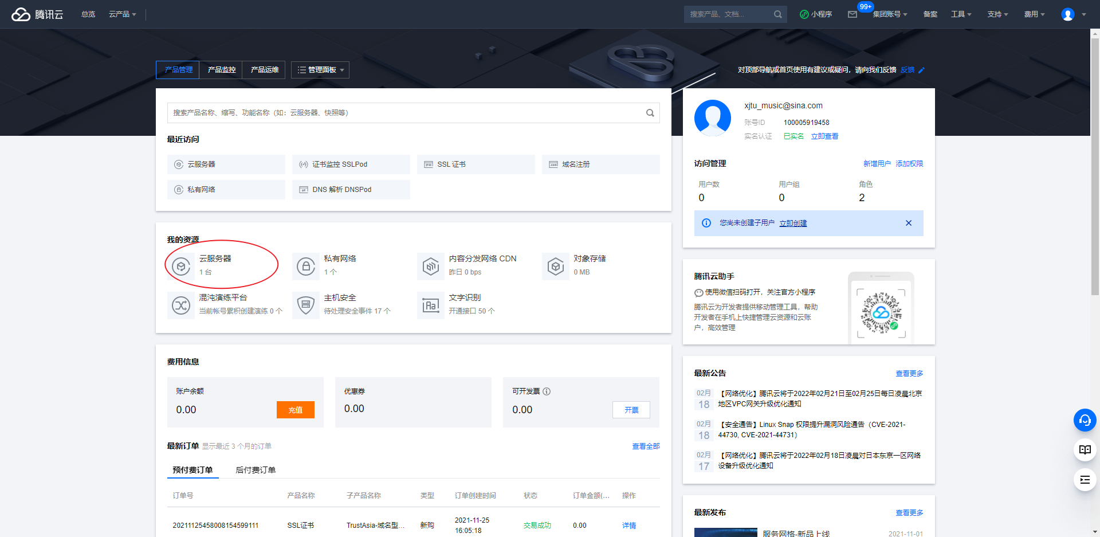The width and height of the screenshot is (1100, 537).
Task: Click the 小程序 mini program icon
Action: 804,14
